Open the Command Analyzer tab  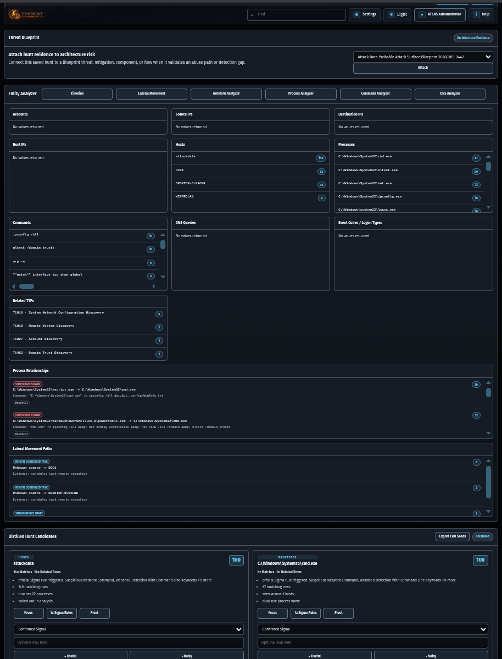click(376, 94)
